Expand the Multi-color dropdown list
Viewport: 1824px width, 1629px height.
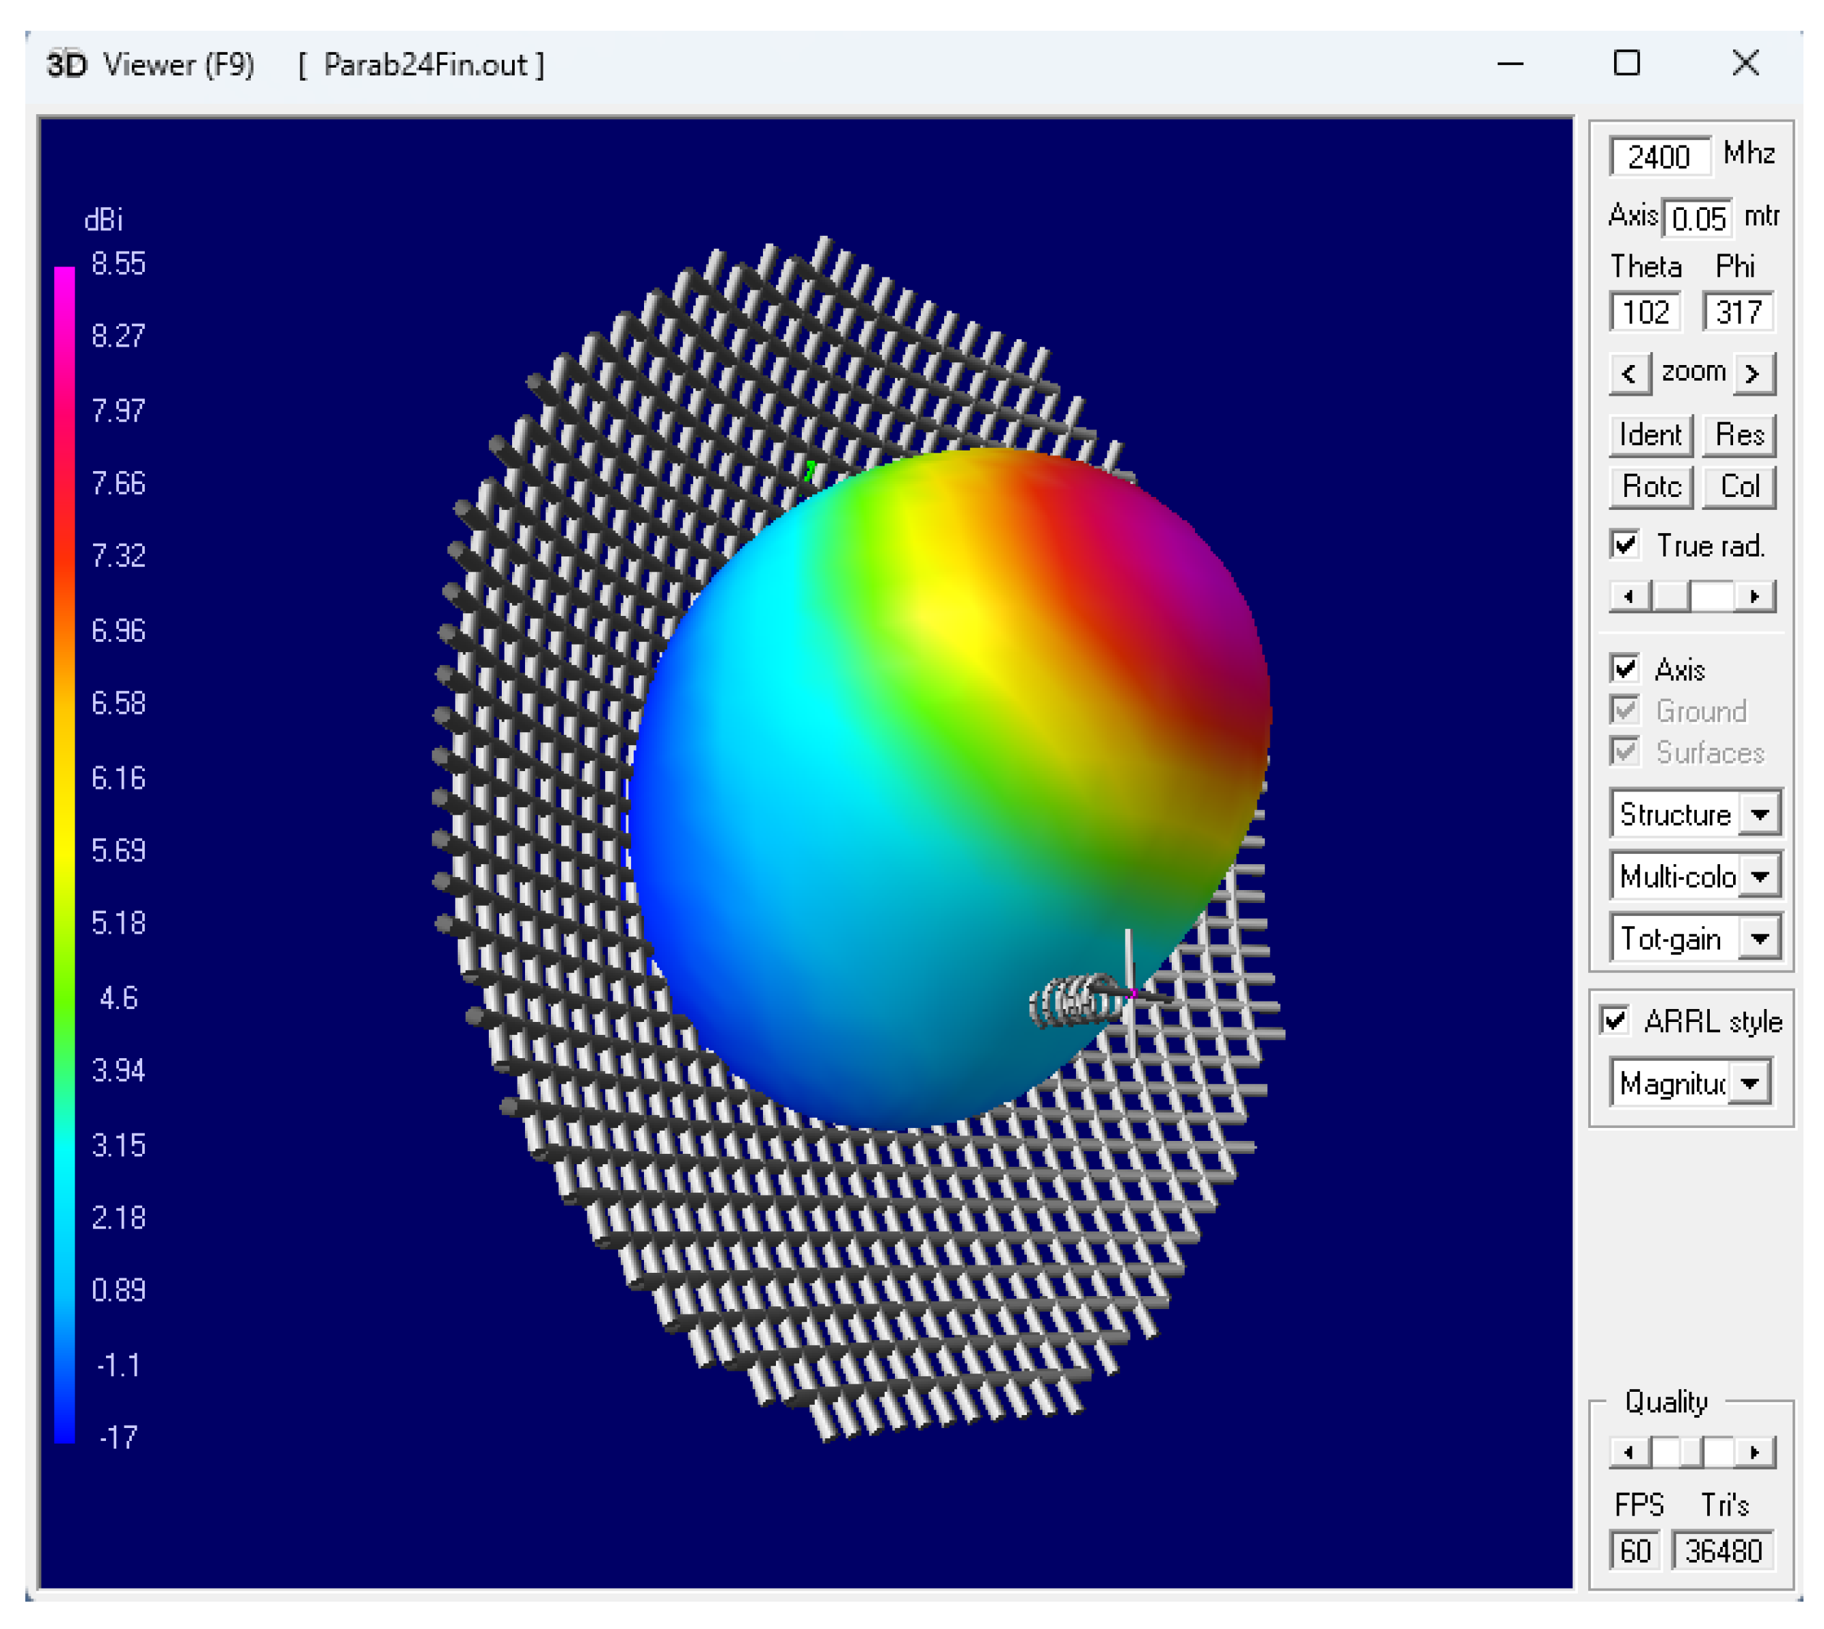pyautogui.click(x=1758, y=876)
